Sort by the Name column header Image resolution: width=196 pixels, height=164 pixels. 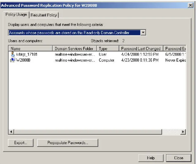pyautogui.click(x=31, y=48)
